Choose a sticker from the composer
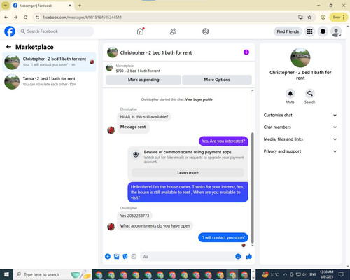Viewport: 350px width, 280px height. click(125, 257)
